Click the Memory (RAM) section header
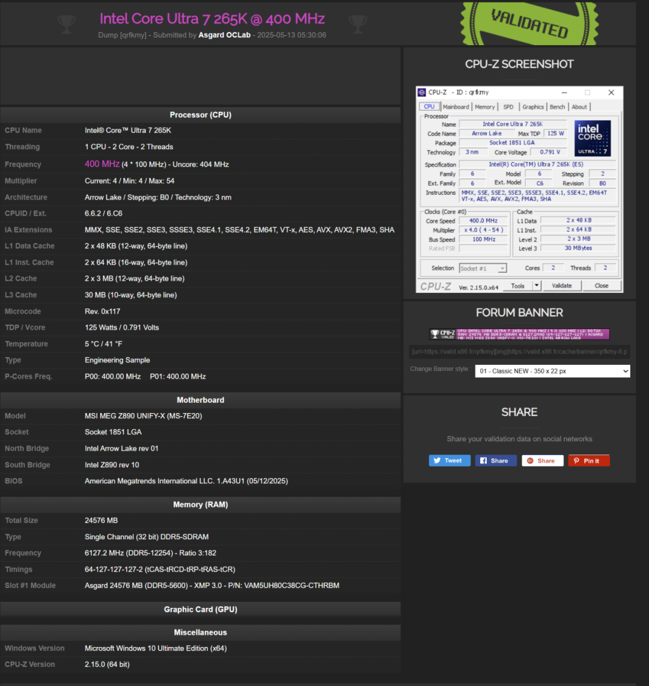Image resolution: width=649 pixels, height=686 pixels. click(200, 505)
